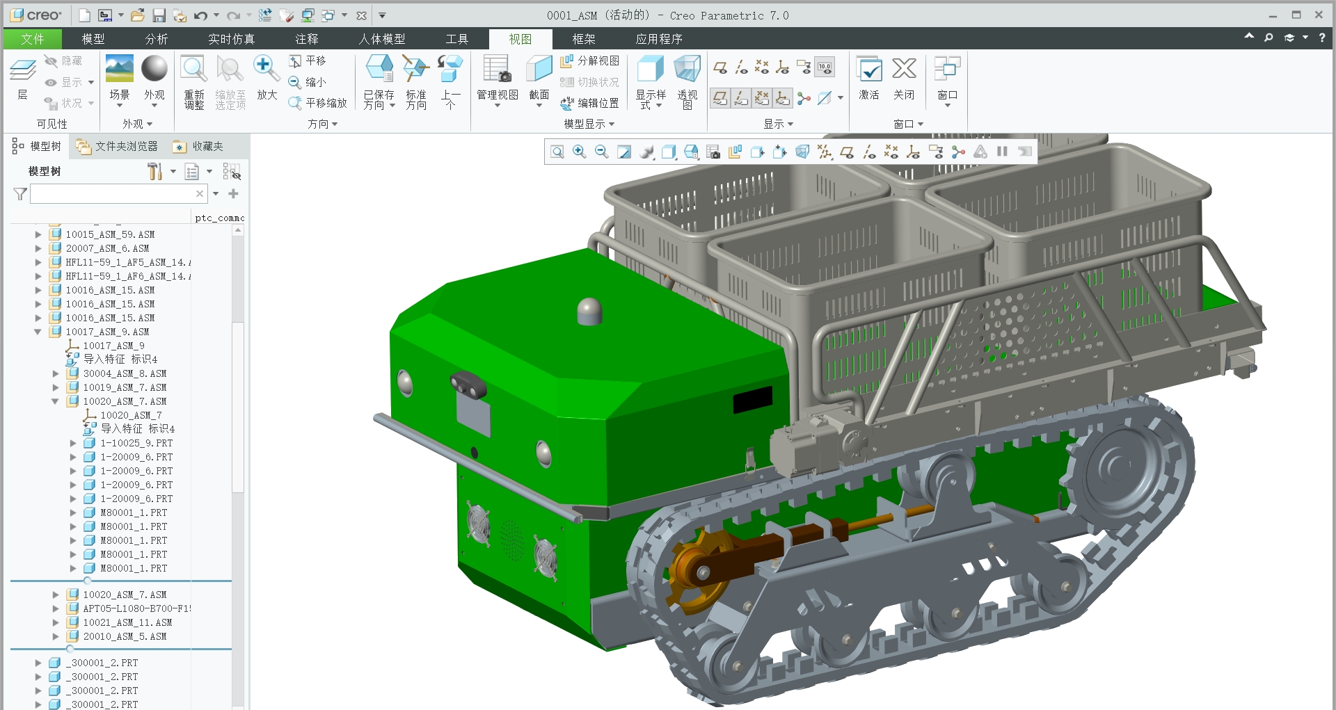Click the Edit Position (编辑位置) tool
This screenshot has height=710, width=1336.
tap(590, 103)
